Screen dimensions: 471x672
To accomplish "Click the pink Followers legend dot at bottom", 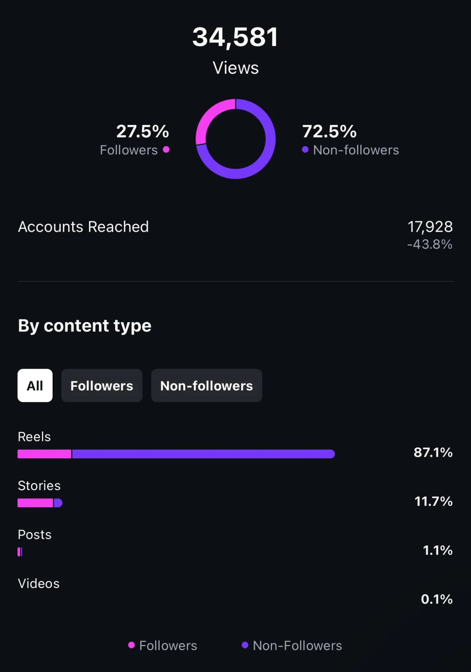I will [131, 645].
